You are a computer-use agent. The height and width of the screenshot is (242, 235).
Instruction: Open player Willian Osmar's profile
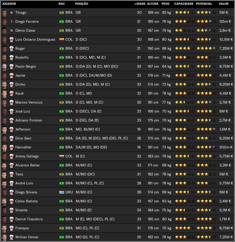pos(27,237)
